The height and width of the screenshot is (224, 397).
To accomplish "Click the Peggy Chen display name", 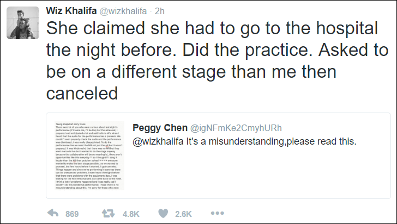I will tap(160, 128).
